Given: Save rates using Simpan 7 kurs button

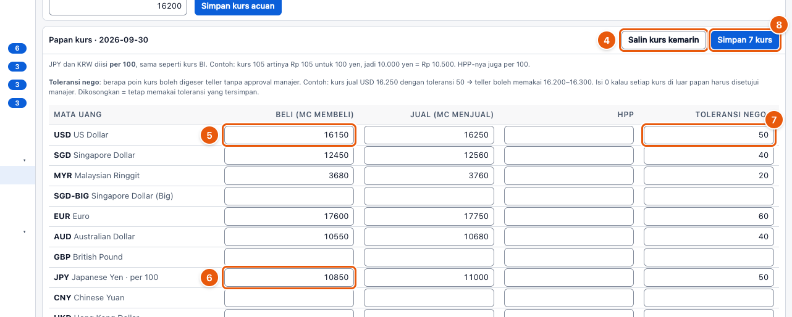Looking at the screenshot, I should tap(744, 40).
